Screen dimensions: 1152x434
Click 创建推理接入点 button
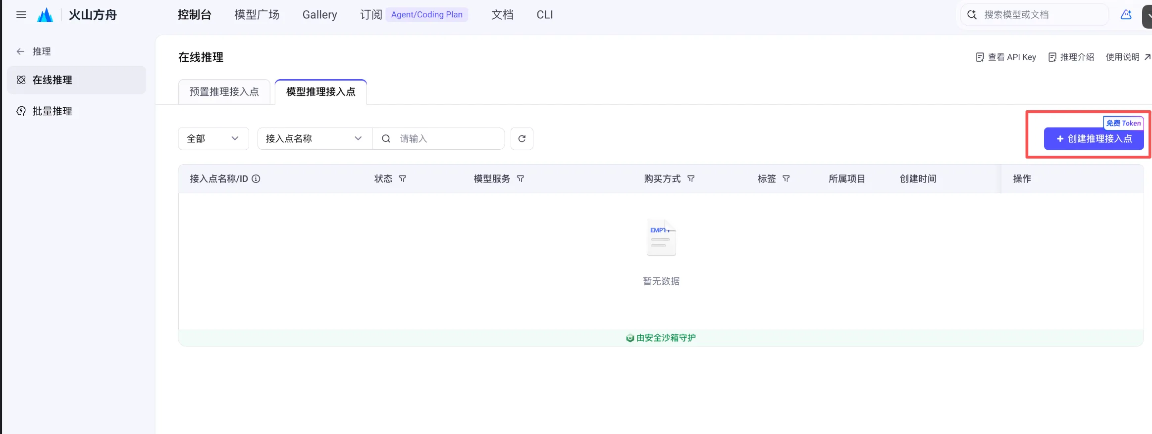coord(1094,139)
